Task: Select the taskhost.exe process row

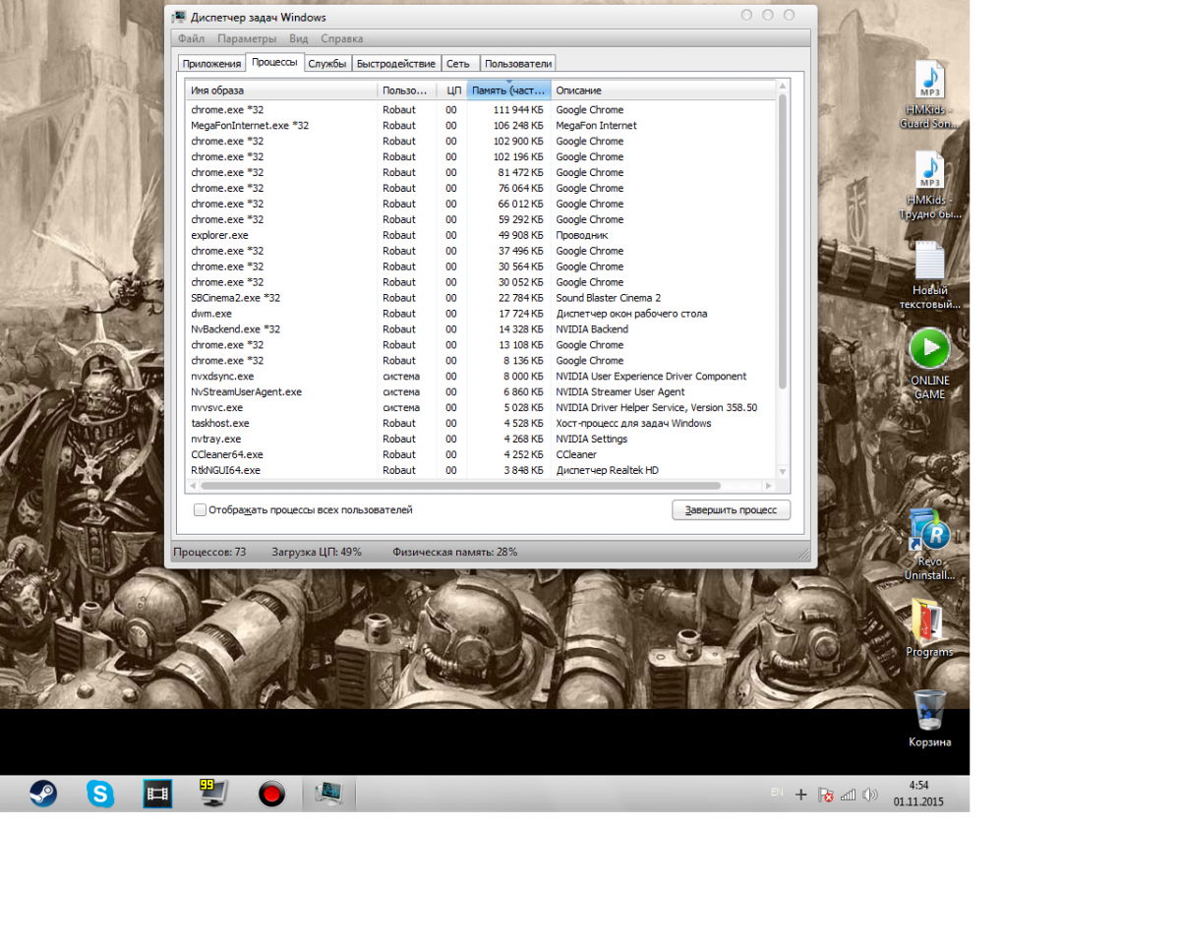Action: point(482,424)
